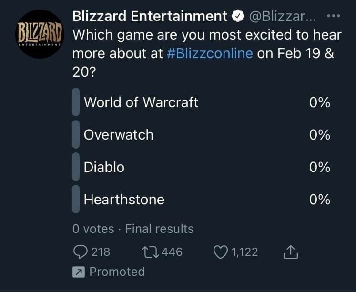The image size is (356, 292).
Task: Click the '0 votes · Final results' text
Action: 133,229
